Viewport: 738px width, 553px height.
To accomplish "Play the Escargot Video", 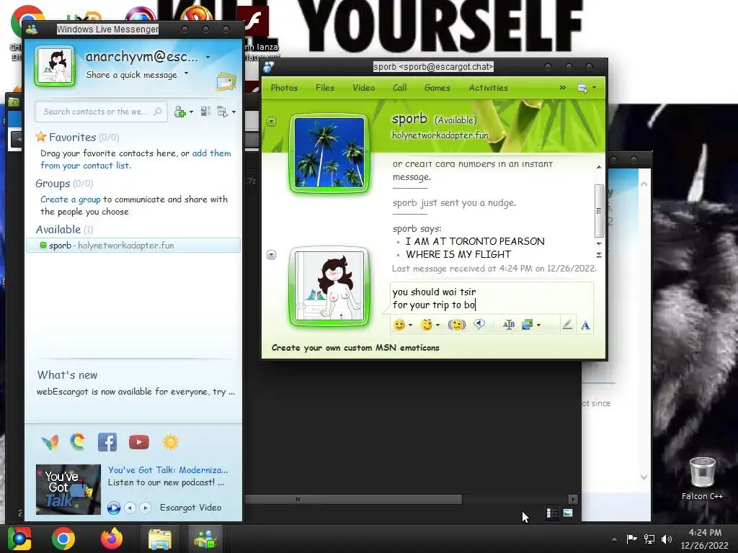I will [x=113, y=508].
